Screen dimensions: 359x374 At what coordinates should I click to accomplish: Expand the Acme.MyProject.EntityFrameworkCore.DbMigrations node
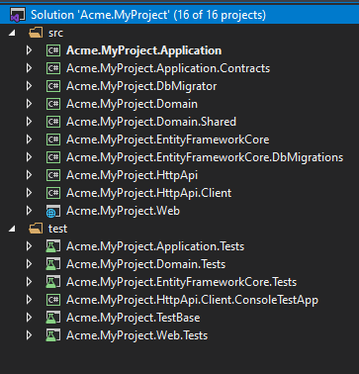[30, 157]
